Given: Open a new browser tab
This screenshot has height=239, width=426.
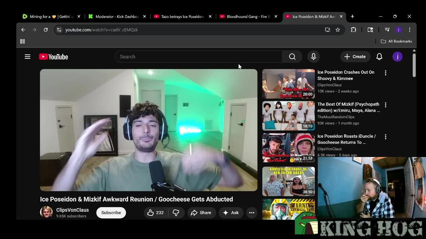Looking at the screenshot, I should (352, 17).
